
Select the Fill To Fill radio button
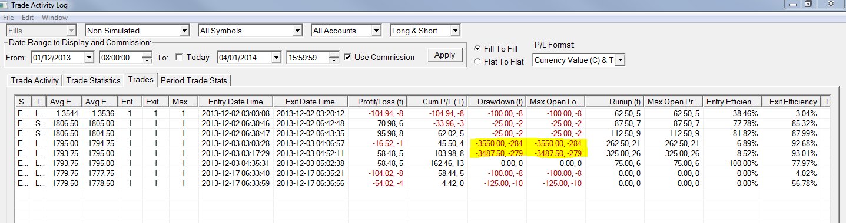[x=477, y=49]
